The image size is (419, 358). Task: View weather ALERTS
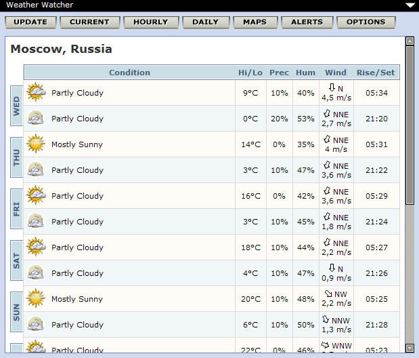pos(307,22)
